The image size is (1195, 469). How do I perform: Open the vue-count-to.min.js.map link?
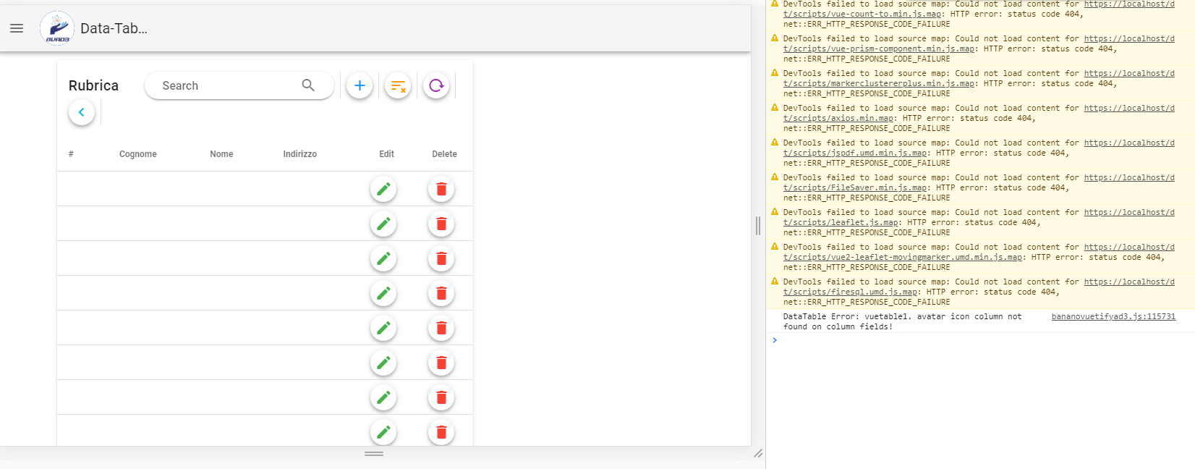[862, 14]
